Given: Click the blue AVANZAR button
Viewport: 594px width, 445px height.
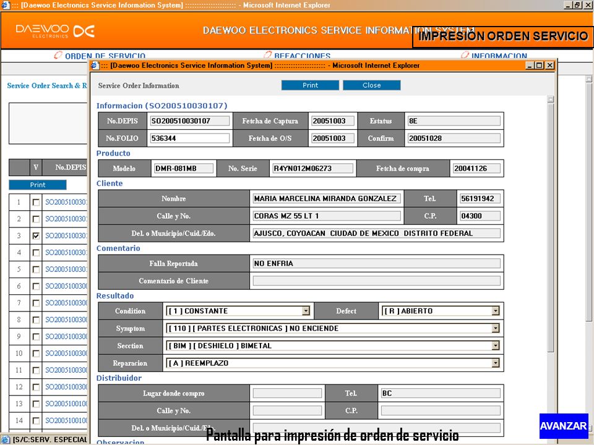Looking at the screenshot, I should pyautogui.click(x=563, y=426).
